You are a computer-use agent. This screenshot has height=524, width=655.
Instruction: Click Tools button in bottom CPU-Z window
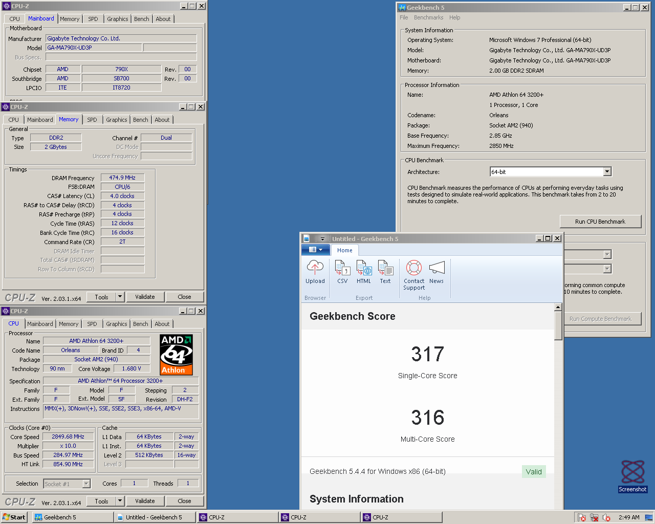pos(101,501)
